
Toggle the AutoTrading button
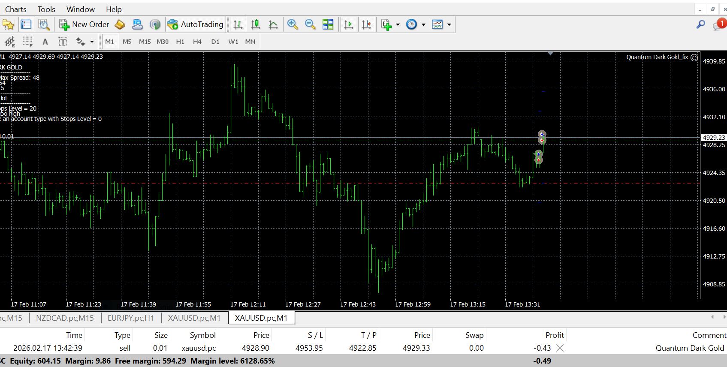pos(196,24)
